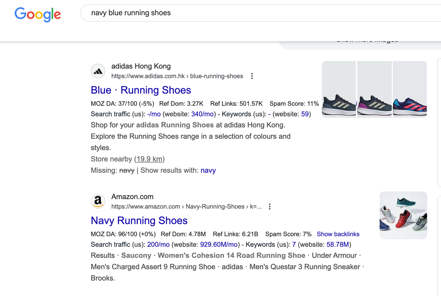This screenshot has width=441, height=296.
Task: Click Amazon website traffic 929.60M/mo link
Action: tap(219, 245)
